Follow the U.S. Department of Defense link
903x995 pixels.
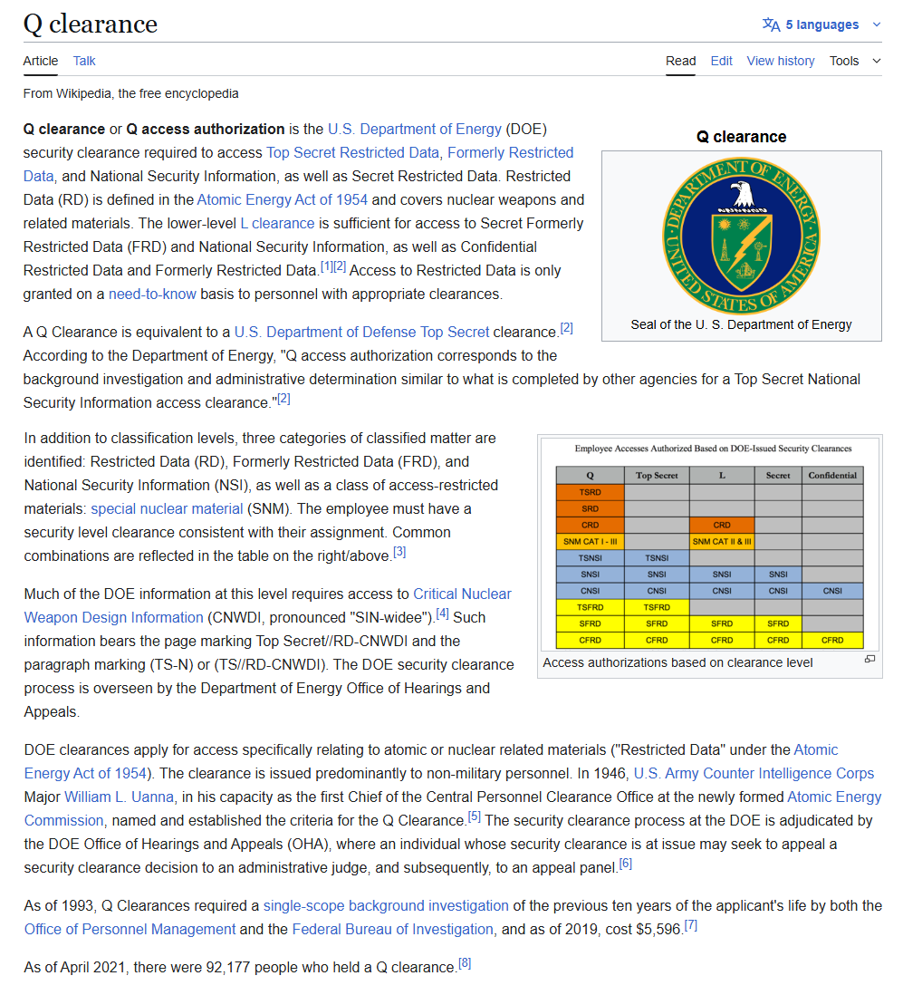click(325, 333)
